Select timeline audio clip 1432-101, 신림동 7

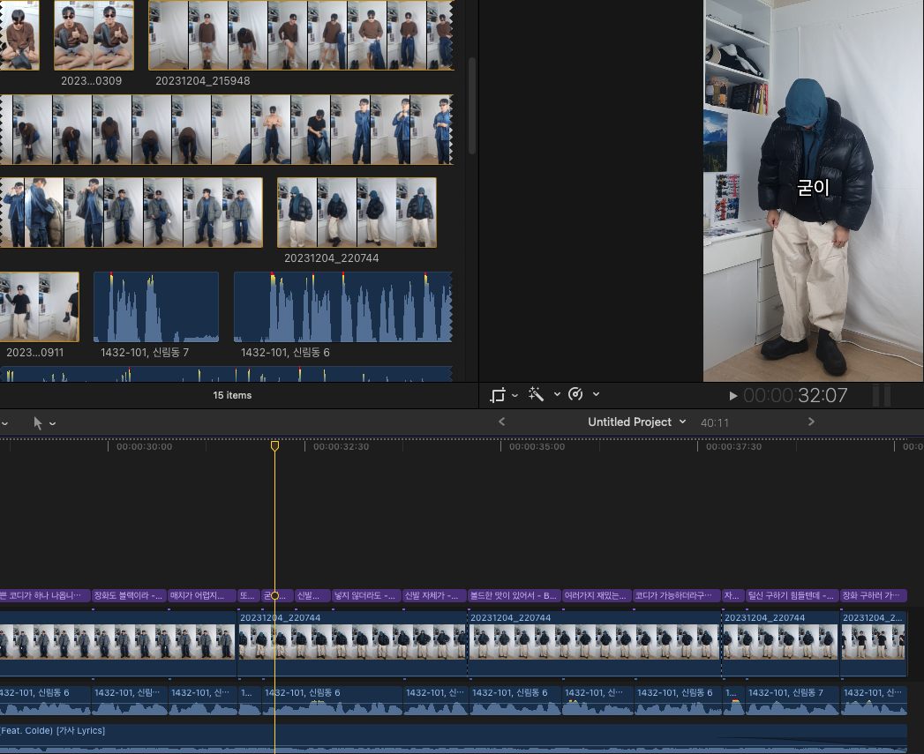tap(793, 700)
